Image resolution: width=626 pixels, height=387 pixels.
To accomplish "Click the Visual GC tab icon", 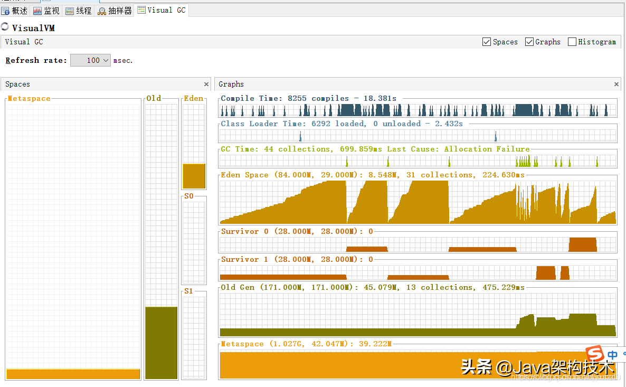I will click(x=141, y=10).
